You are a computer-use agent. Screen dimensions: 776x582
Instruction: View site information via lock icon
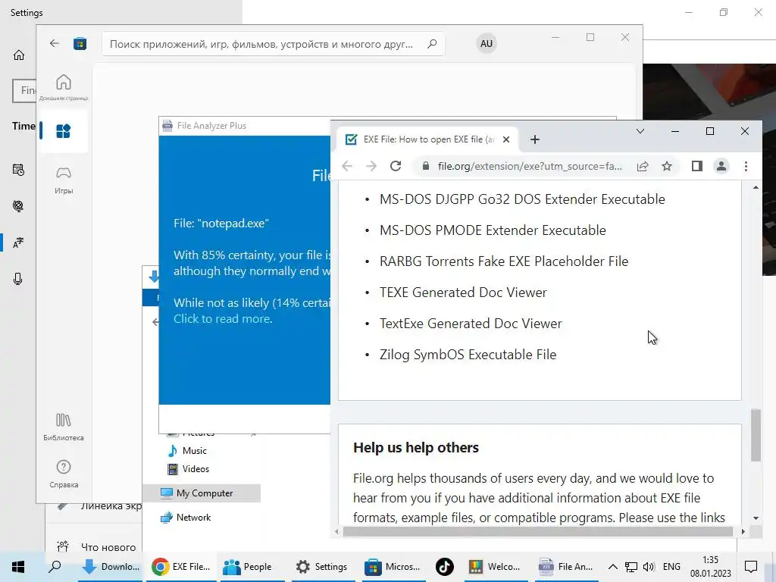(425, 166)
